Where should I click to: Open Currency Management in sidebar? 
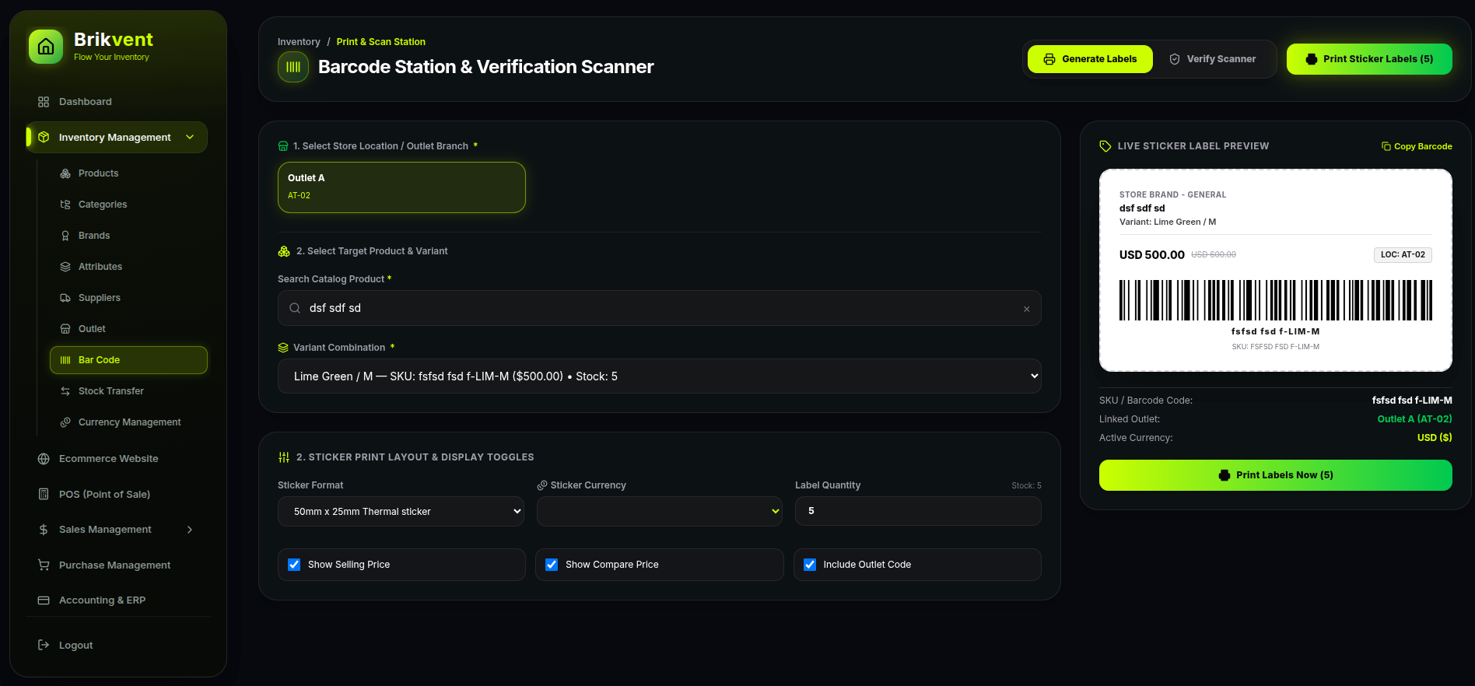(x=128, y=422)
